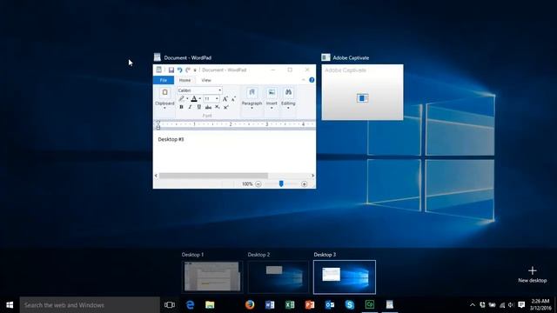557x313 pixels.
Task: Expand the font size 11 dropdown
Action: (217, 98)
